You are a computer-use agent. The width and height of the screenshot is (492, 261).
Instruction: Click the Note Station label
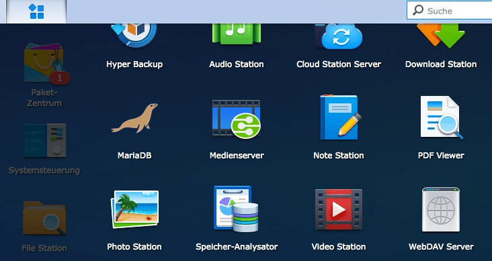click(339, 156)
